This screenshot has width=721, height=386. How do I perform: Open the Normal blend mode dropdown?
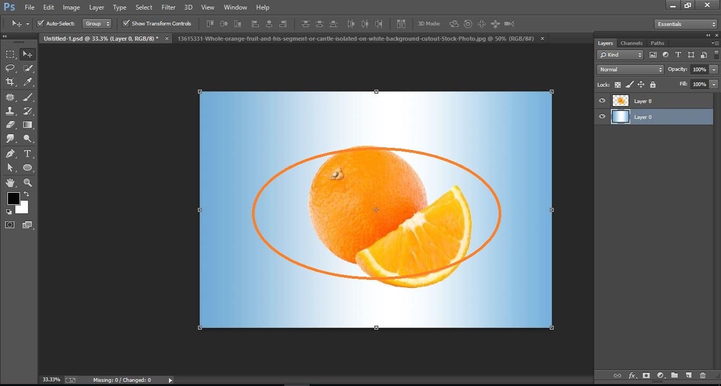(629, 69)
